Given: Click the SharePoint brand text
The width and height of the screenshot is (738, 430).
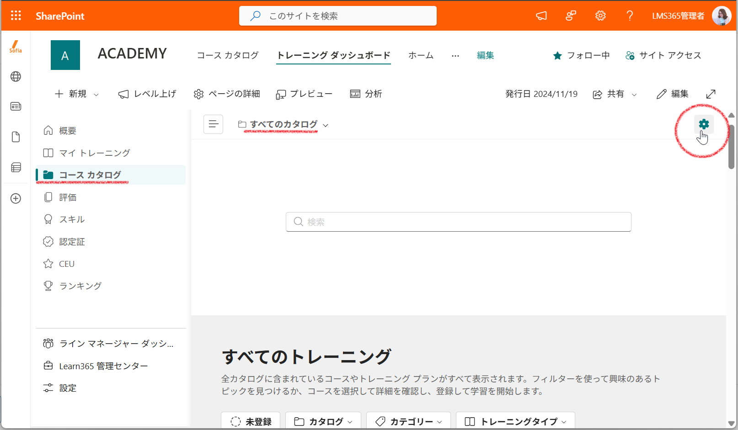Looking at the screenshot, I should pyautogui.click(x=60, y=16).
